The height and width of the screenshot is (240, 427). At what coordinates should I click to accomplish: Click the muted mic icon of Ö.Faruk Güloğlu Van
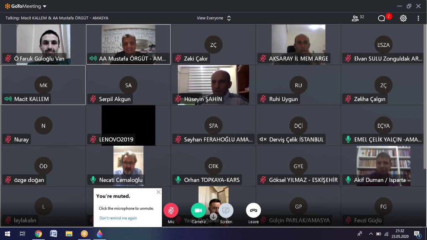[x=8, y=58]
